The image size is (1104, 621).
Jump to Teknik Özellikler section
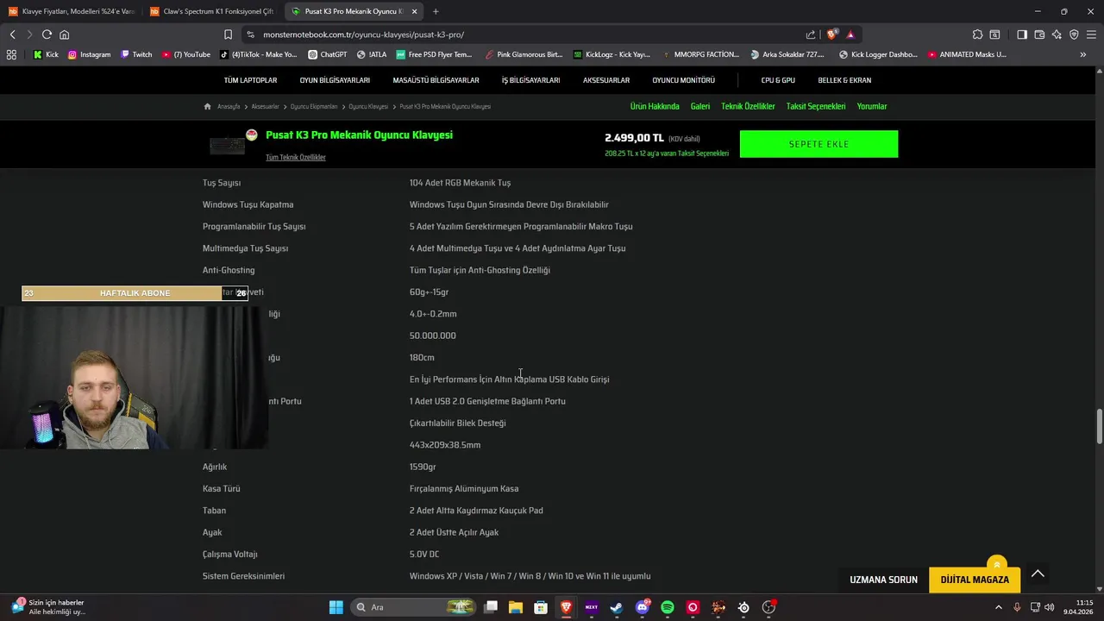(748, 106)
